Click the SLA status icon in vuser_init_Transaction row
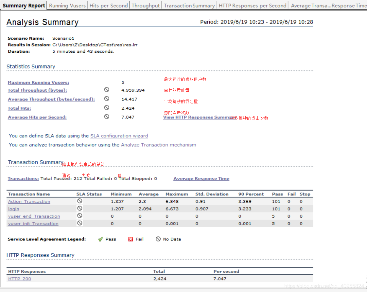Screen dimensions: 367x292 [x=79, y=223]
